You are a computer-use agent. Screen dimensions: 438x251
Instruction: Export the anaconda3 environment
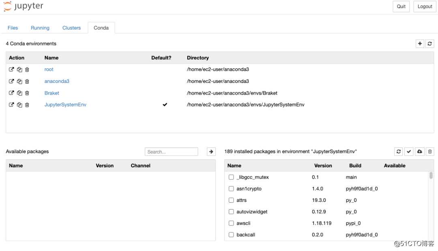tap(11, 81)
